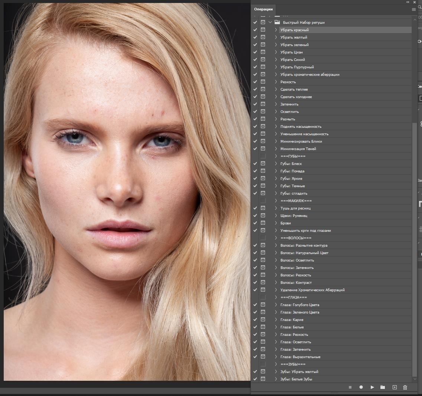Select the ===ГУБЫ=== separator action

(345, 156)
